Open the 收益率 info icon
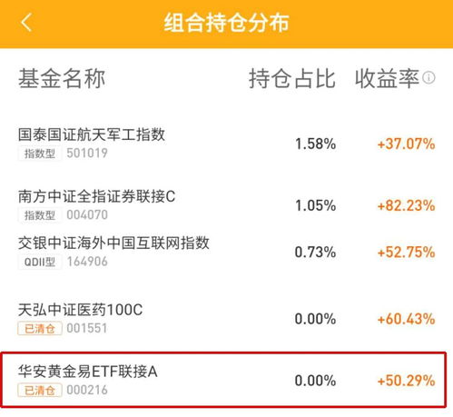The image size is (453, 417). click(x=428, y=78)
